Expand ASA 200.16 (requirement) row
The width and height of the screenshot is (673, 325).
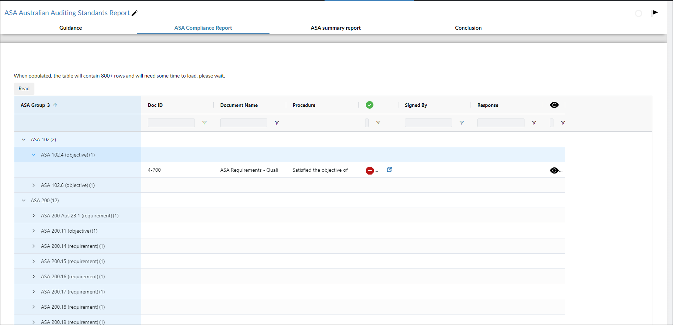pyautogui.click(x=34, y=276)
